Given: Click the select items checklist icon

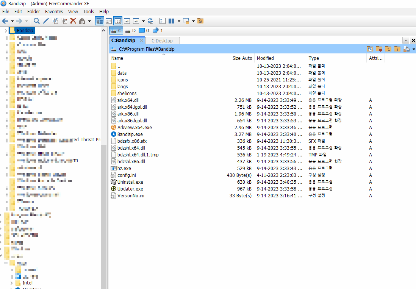Looking at the screenshot, I should [163, 21].
